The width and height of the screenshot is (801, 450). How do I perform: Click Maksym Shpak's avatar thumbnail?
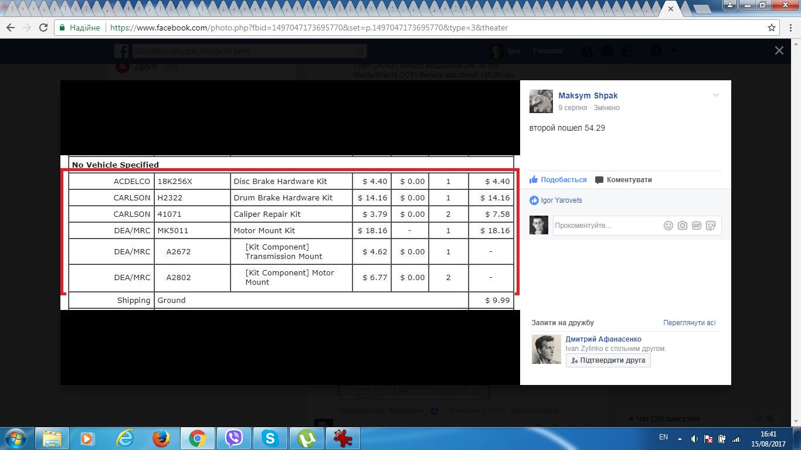[541, 101]
